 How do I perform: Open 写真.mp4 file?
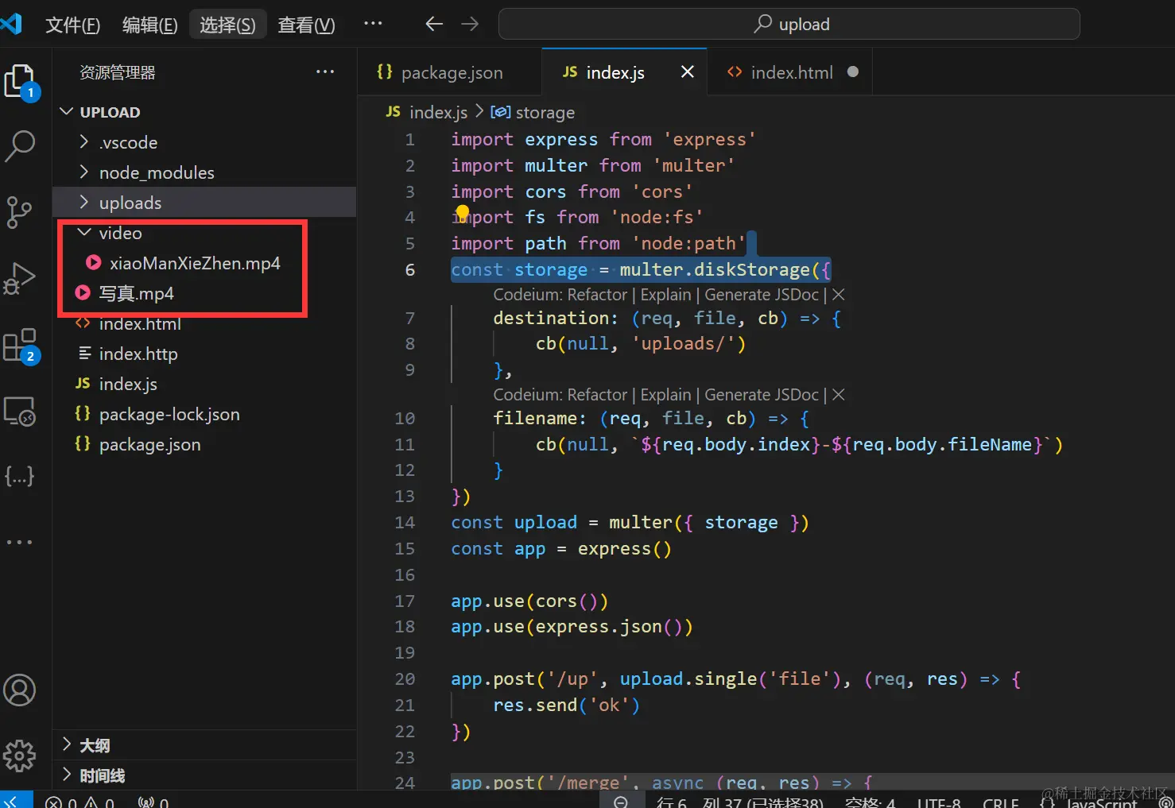click(204, 293)
